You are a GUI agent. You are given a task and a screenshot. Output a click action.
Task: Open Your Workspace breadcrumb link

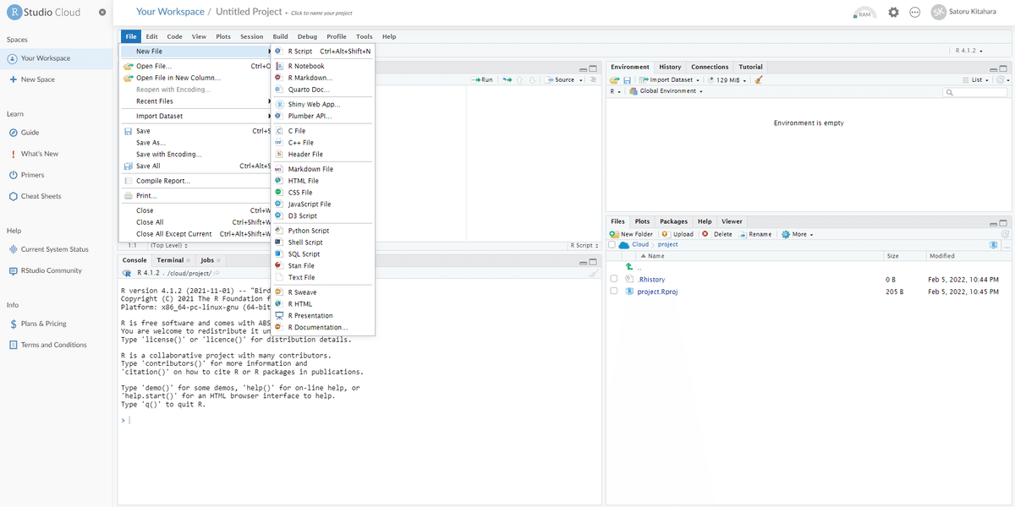[x=170, y=12]
